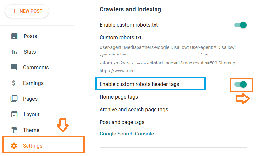Image resolution: width=276 pixels, height=156 pixels.
Task: Click the Posts document icon
Action: click(14, 36)
